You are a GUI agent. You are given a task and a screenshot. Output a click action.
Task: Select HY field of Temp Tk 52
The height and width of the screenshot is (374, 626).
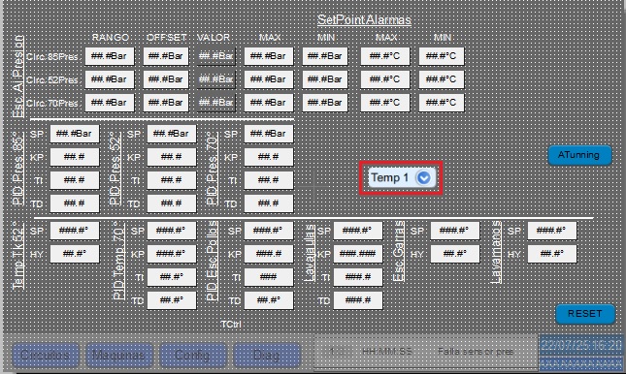coord(75,254)
